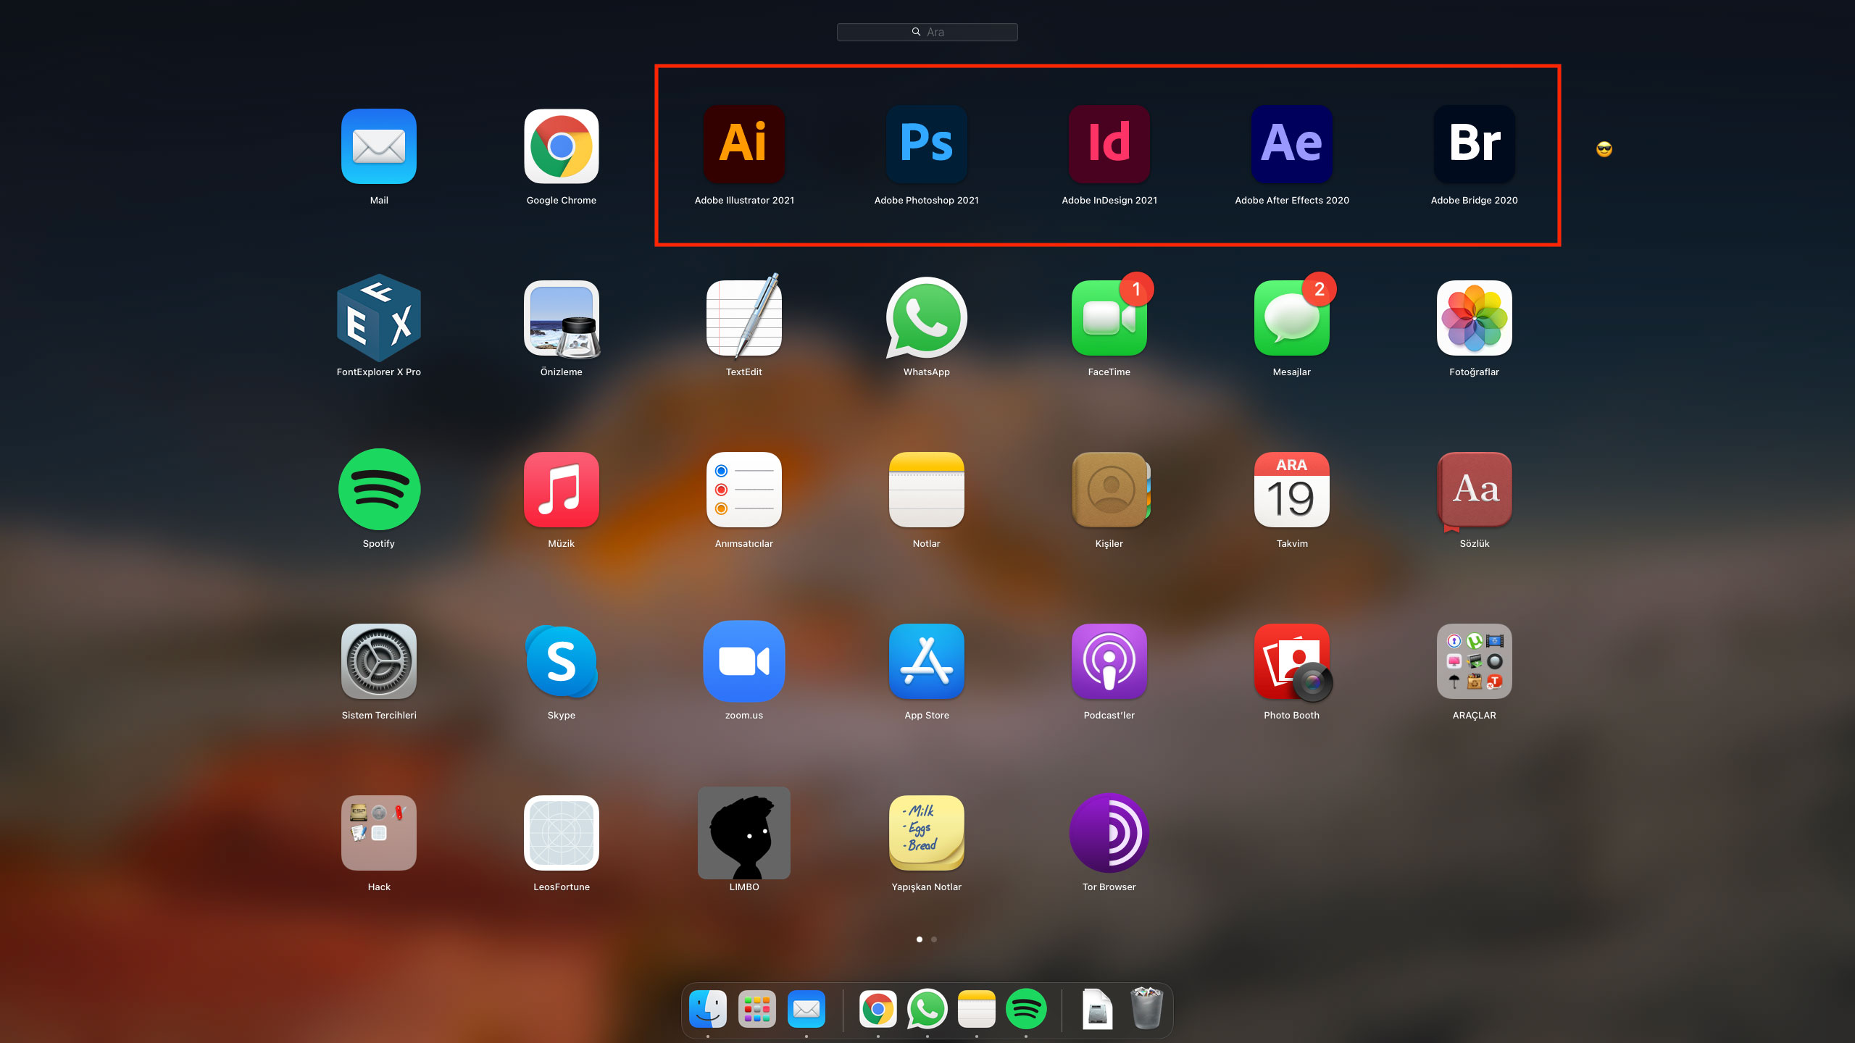Open the Mesajlar app
This screenshot has height=1043, width=1855.
tap(1291, 317)
